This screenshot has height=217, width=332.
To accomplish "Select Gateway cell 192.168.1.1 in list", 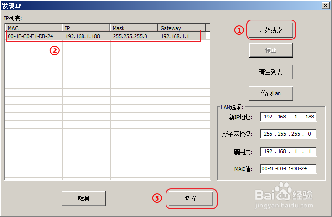I will 175,36.
